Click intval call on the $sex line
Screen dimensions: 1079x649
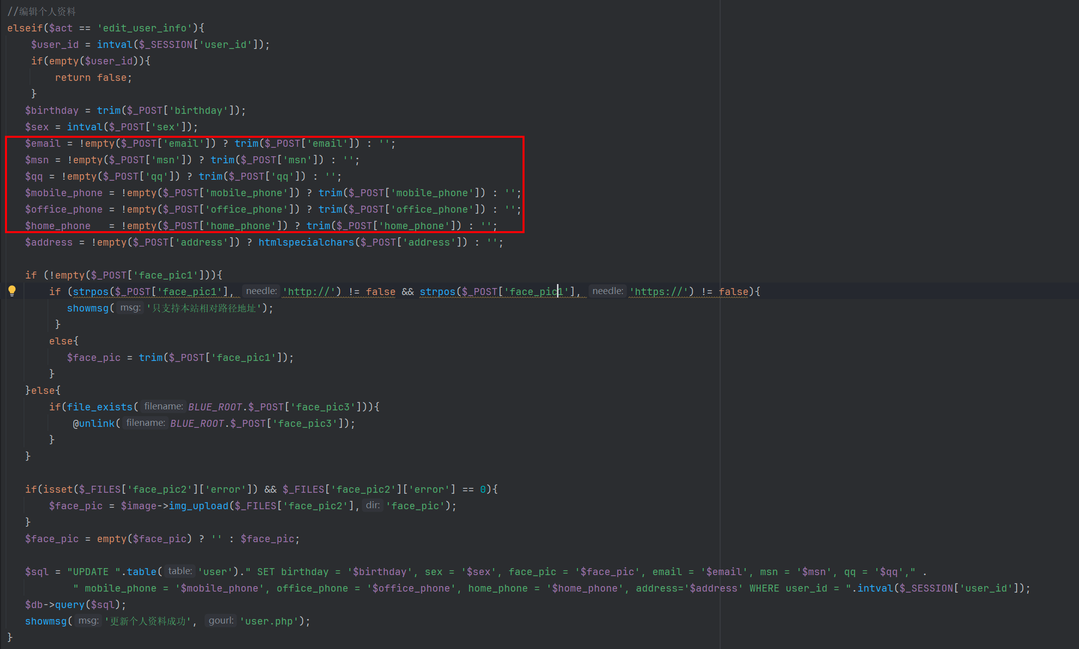click(85, 127)
